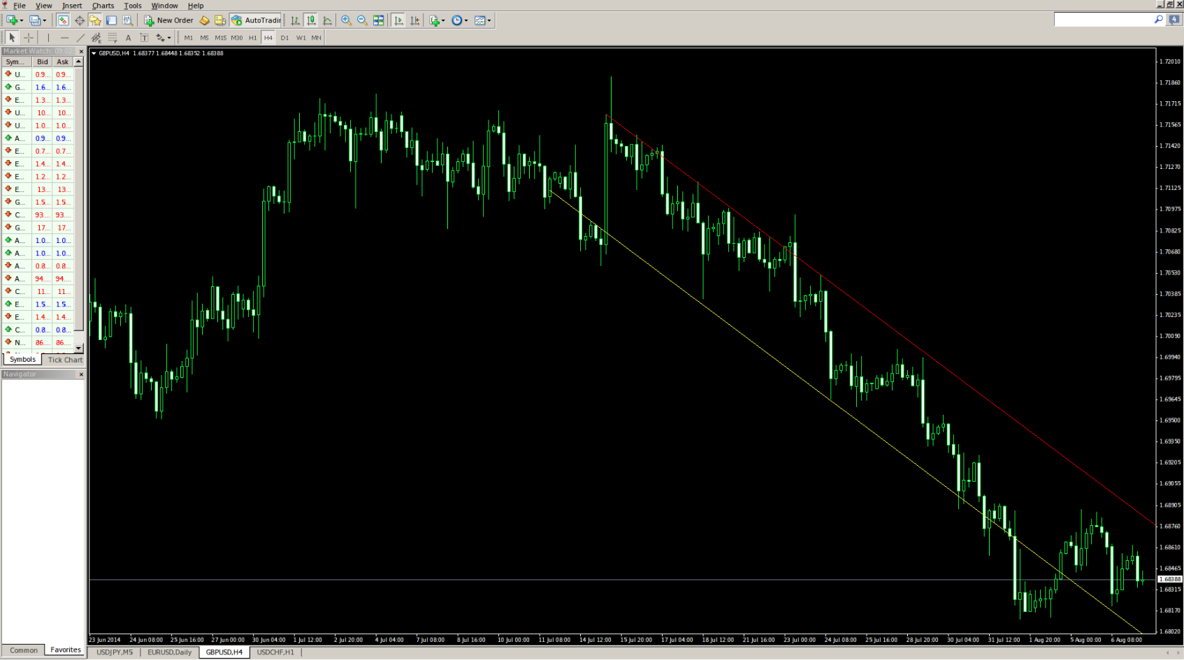Click the Zoom Out magnifier icon
The height and width of the screenshot is (660, 1184).
(x=362, y=20)
